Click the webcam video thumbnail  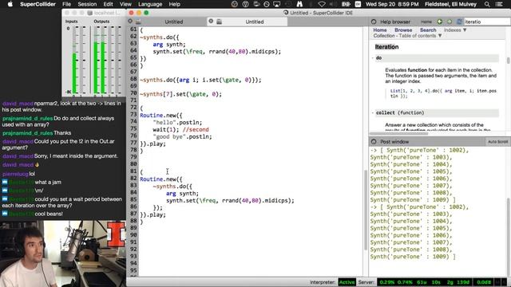[63, 254]
